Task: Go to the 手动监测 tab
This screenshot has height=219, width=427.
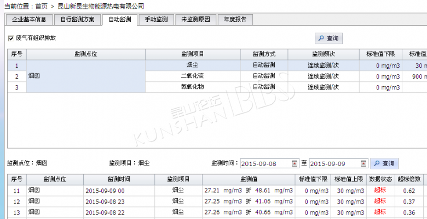Action: point(156,20)
